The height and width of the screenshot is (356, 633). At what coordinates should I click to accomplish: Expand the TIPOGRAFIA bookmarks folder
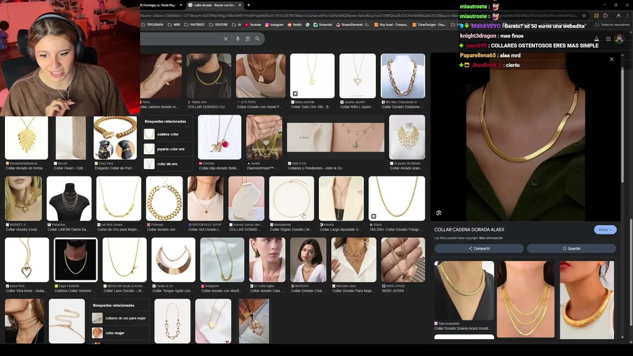152,25
